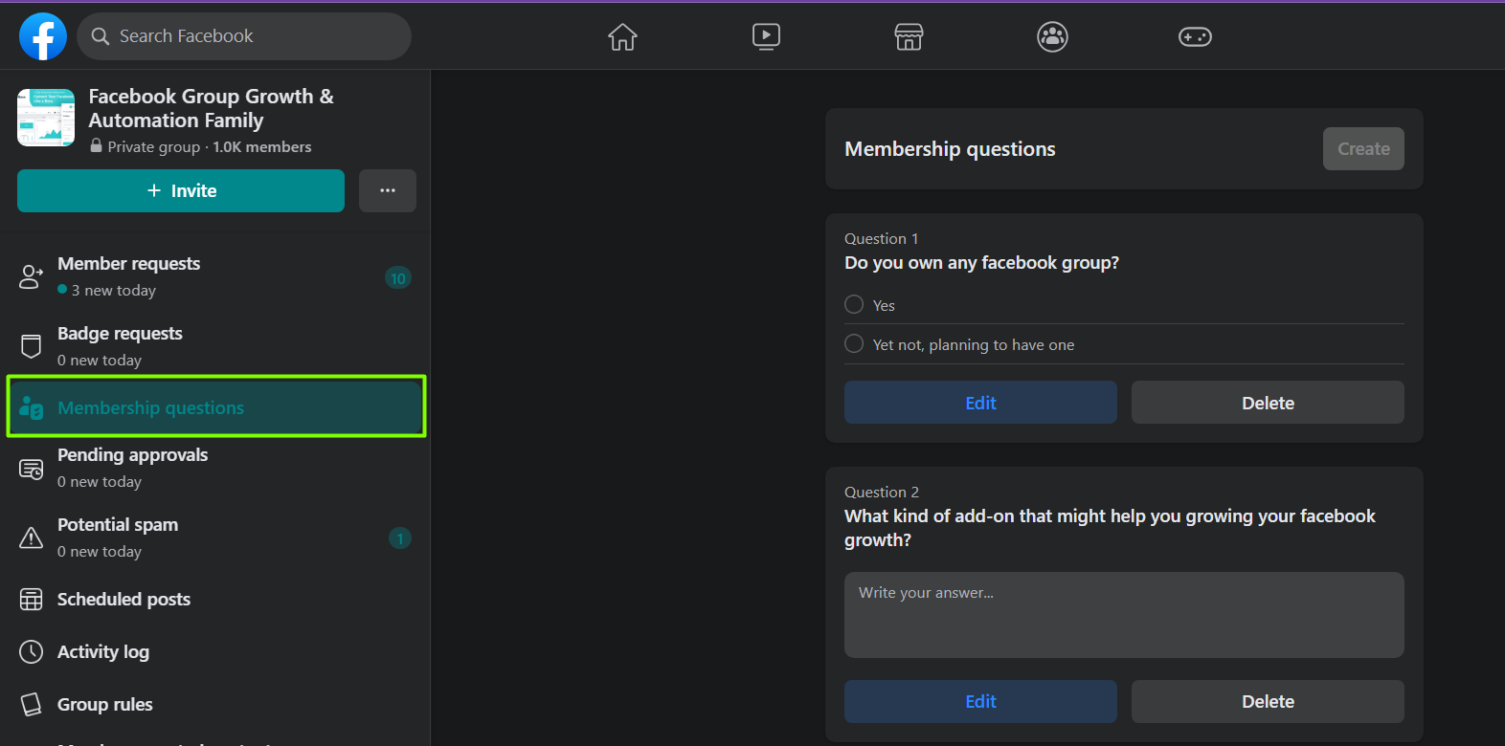This screenshot has width=1505, height=746.
Task: Open the three-dot more options menu
Action: point(388,190)
